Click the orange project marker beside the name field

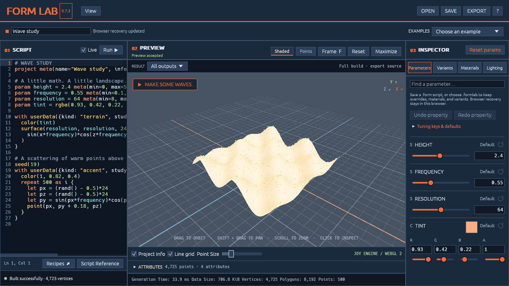point(7,31)
